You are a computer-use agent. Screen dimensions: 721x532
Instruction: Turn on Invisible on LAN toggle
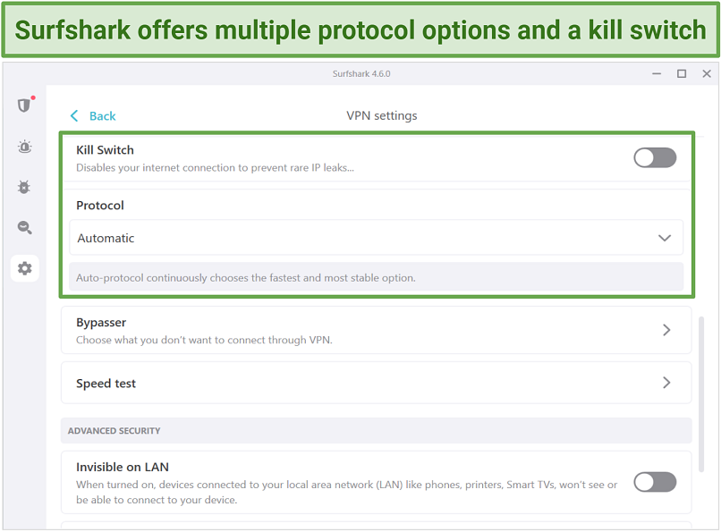tap(655, 482)
